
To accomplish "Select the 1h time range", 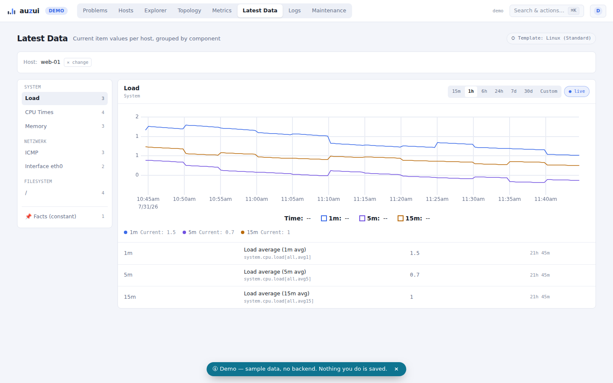I will pyautogui.click(x=471, y=91).
